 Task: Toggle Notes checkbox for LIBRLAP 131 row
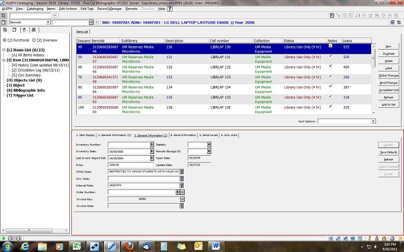coord(330,57)
